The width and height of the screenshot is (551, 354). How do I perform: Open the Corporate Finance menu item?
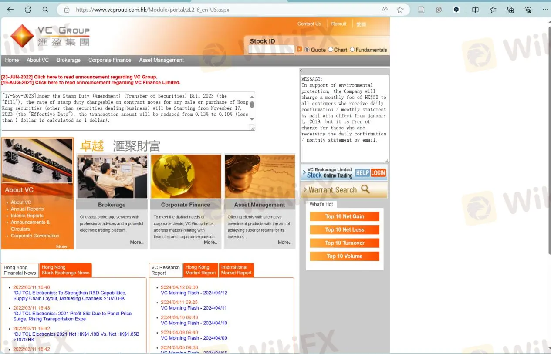[110, 60]
